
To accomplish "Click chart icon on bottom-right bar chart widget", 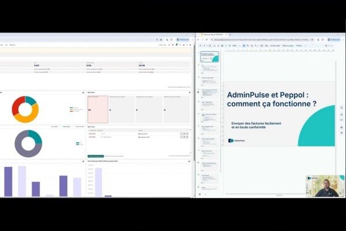I will (x=189, y=161).
